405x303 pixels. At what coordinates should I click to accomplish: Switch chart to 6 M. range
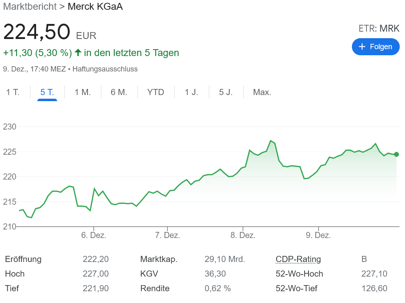(119, 92)
